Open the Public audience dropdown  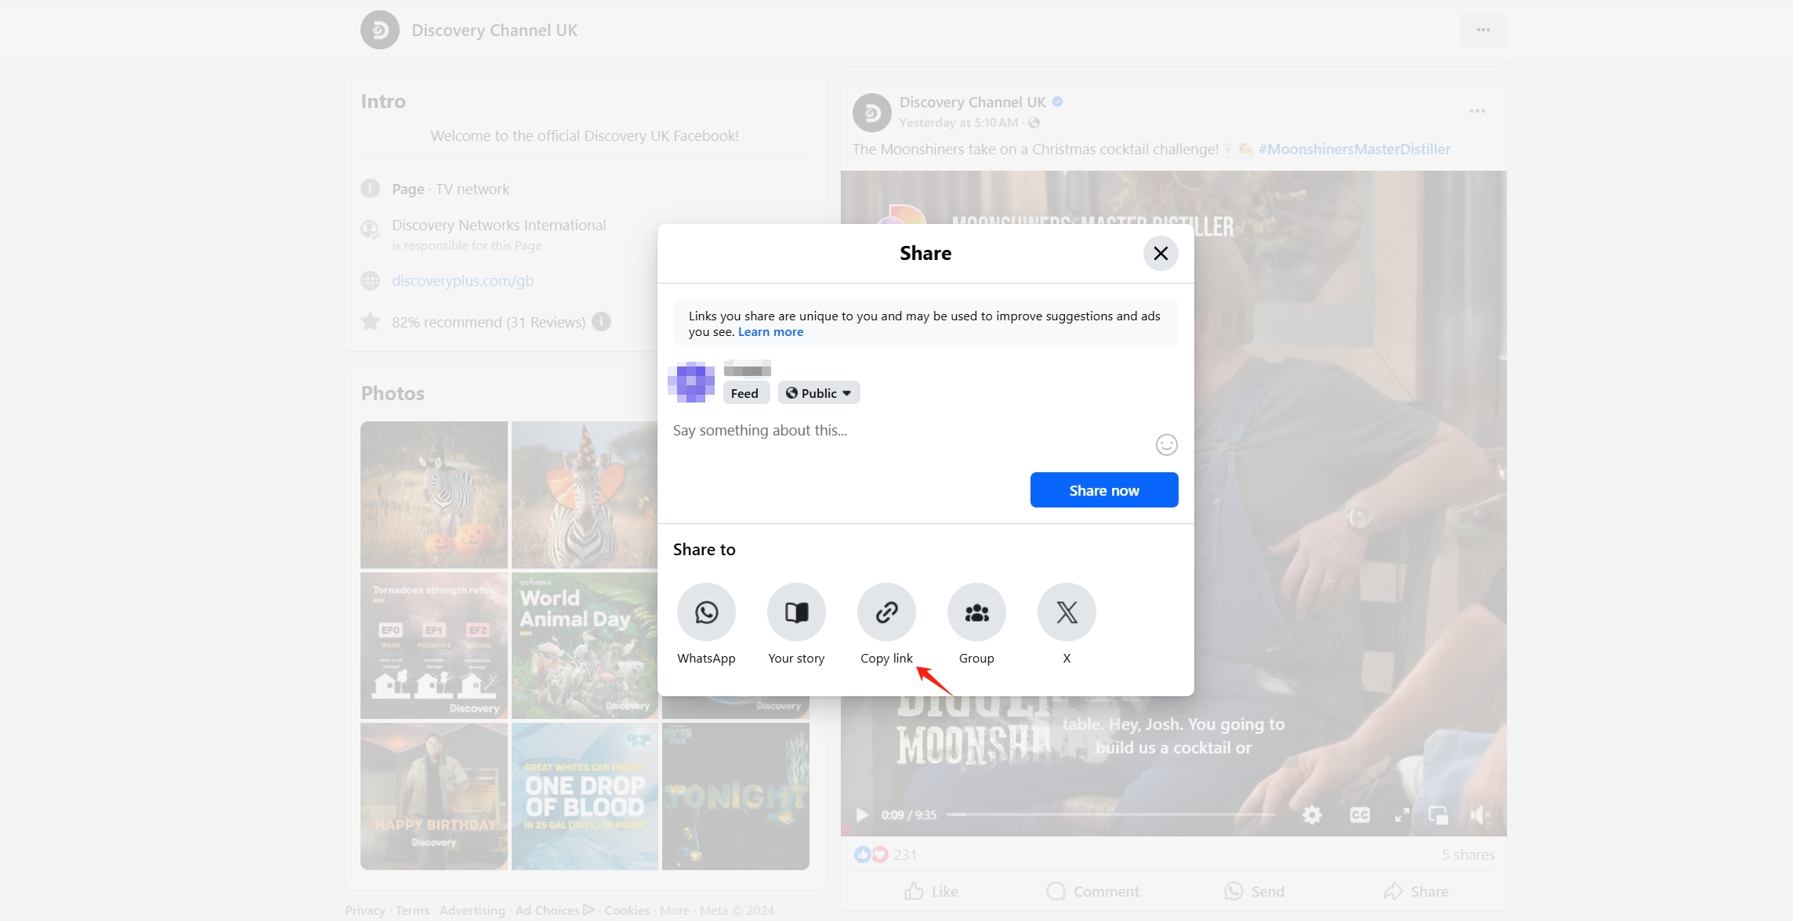pyautogui.click(x=819, y=393)
